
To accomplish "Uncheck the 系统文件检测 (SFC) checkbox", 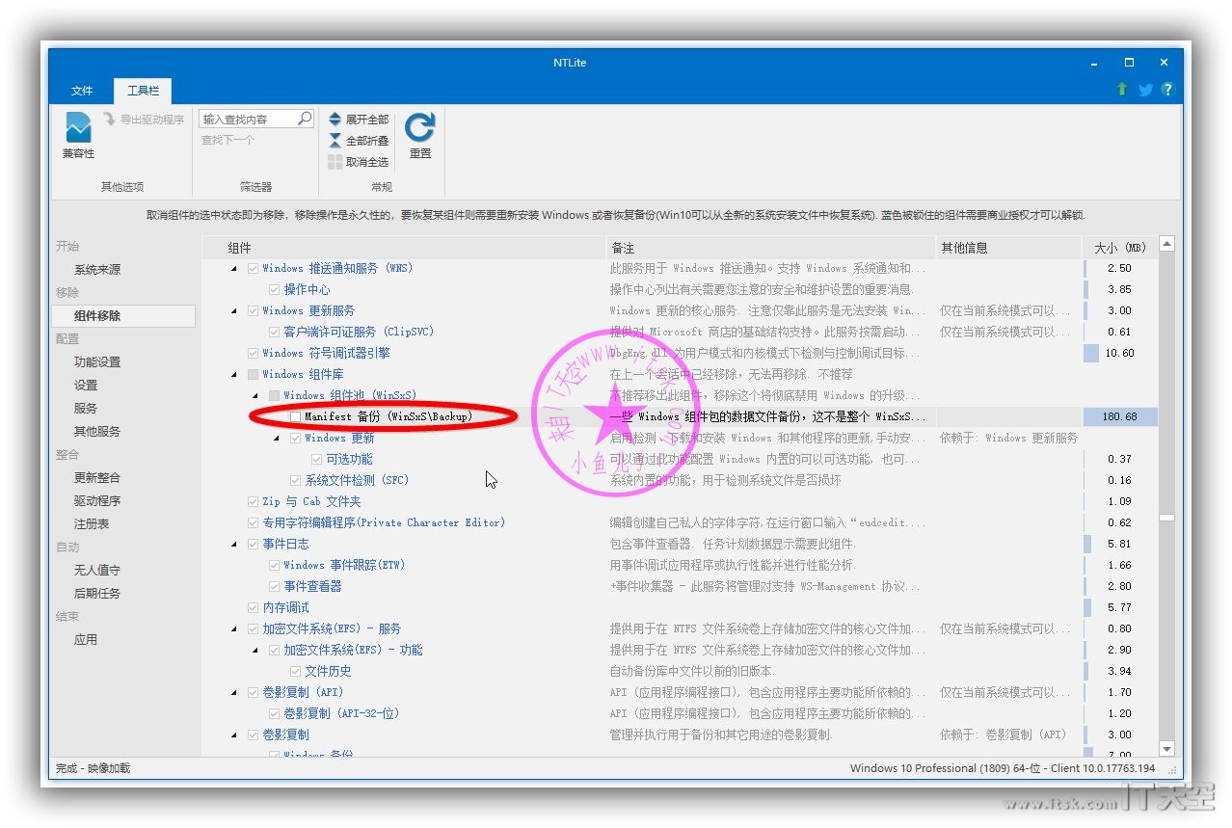I will (x=296, y=480).
